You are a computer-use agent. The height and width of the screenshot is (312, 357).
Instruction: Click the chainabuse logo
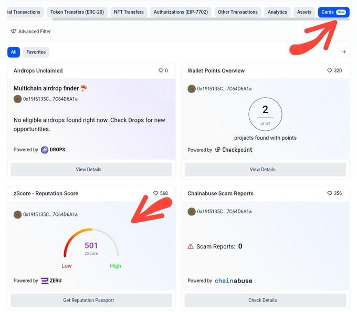pos(234,281)
